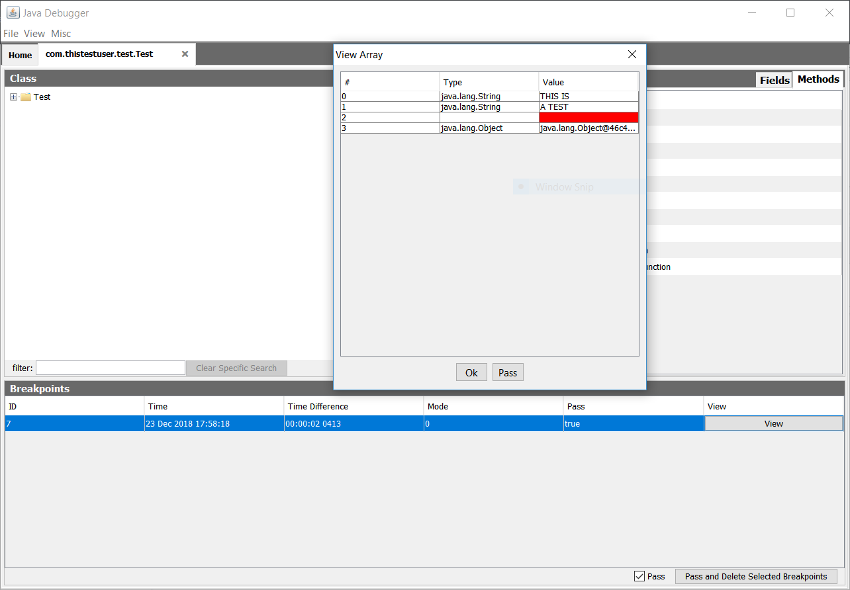Select the java.lang.Object type cell

coord(489,128)
